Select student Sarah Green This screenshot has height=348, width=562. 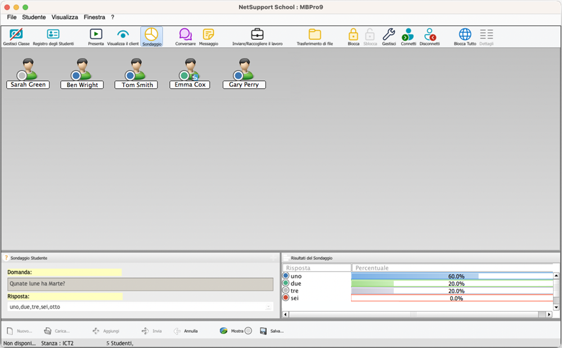point(28,74)
